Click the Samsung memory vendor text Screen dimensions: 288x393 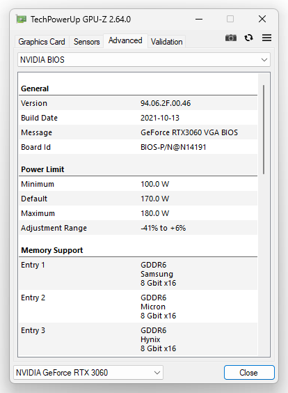(x=157, y=274)
